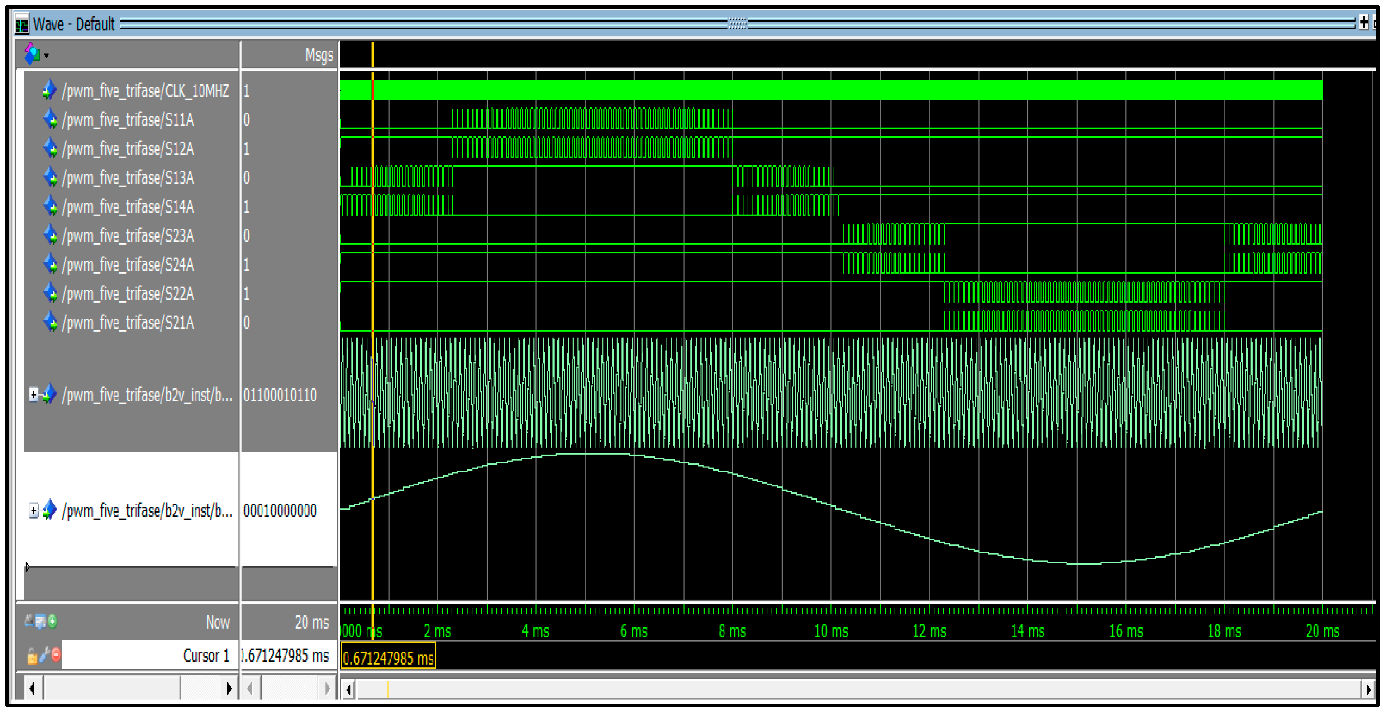The image size is (1386, 715).
Task: Select the S13A signal name
Action: (128, 178)
